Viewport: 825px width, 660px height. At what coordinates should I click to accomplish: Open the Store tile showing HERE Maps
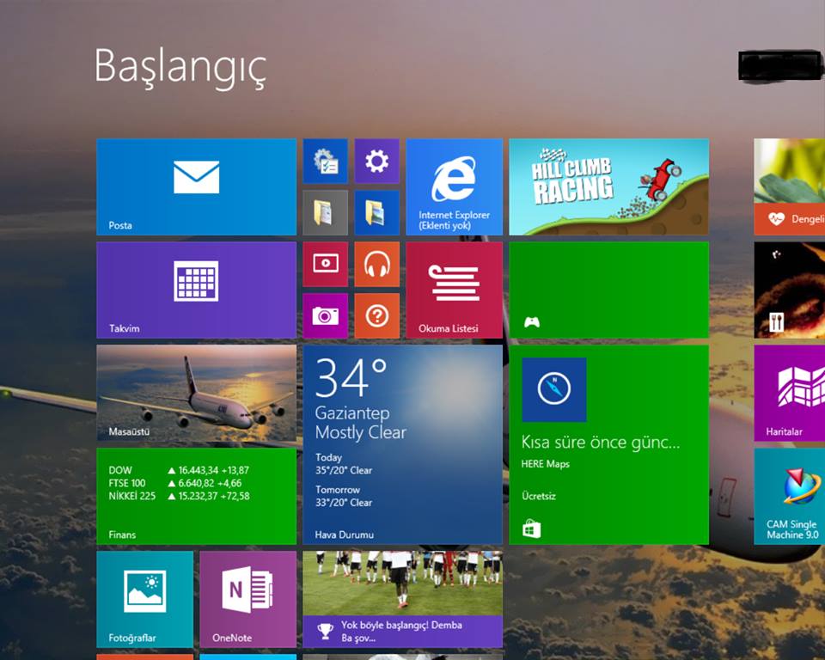click(x=608, y=445)
